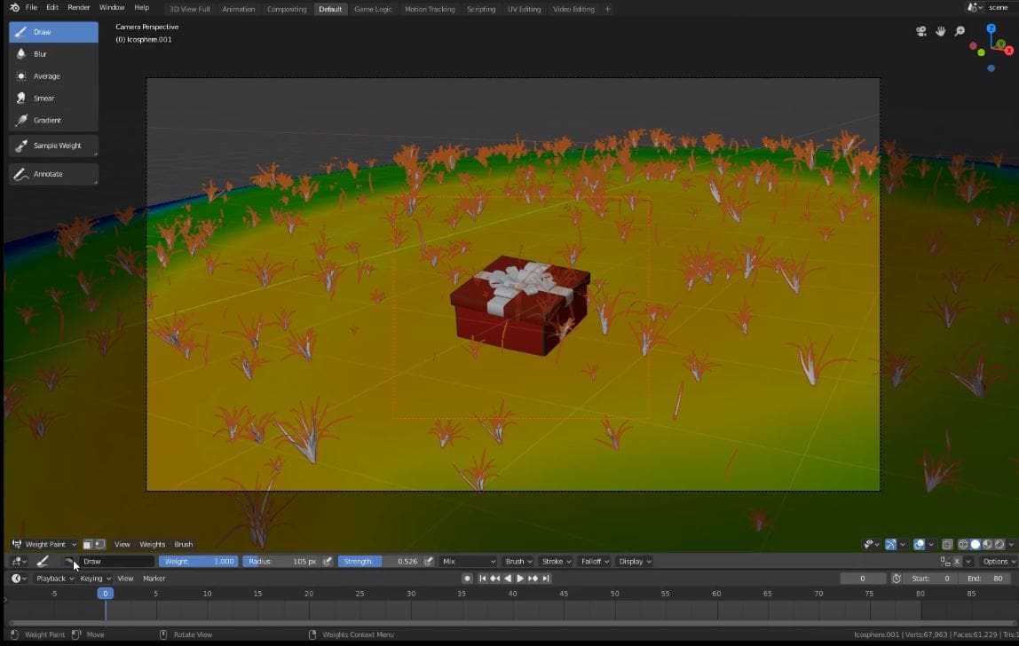Click the current frame number field
Viewport: 1019px width, 646px height.
863,579
